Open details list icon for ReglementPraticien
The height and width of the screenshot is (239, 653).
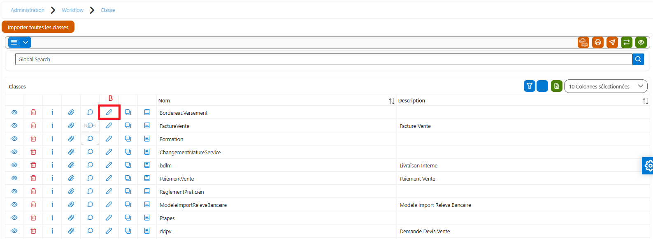[147, 191]
